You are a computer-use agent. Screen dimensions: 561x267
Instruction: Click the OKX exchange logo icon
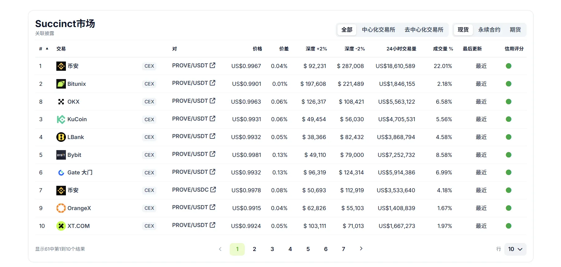[61, 102]
